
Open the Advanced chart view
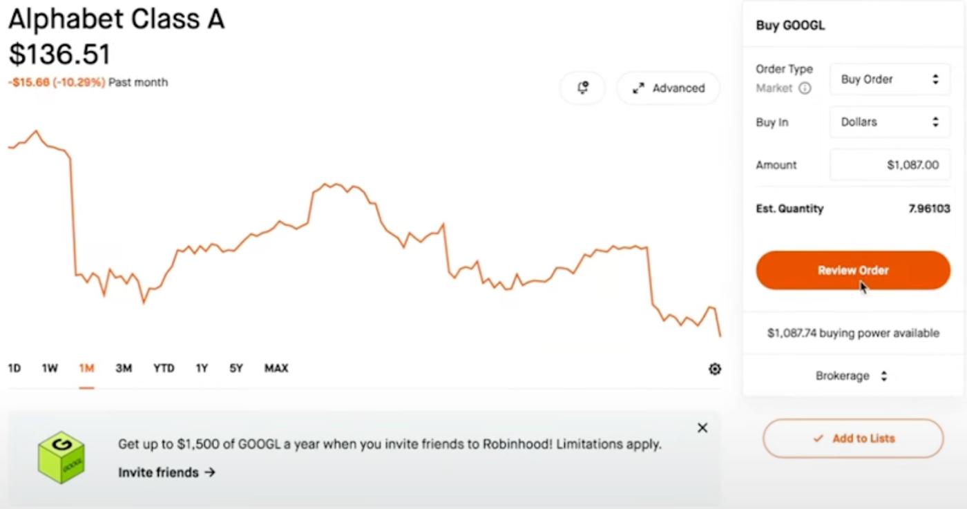tap(668, 88)
